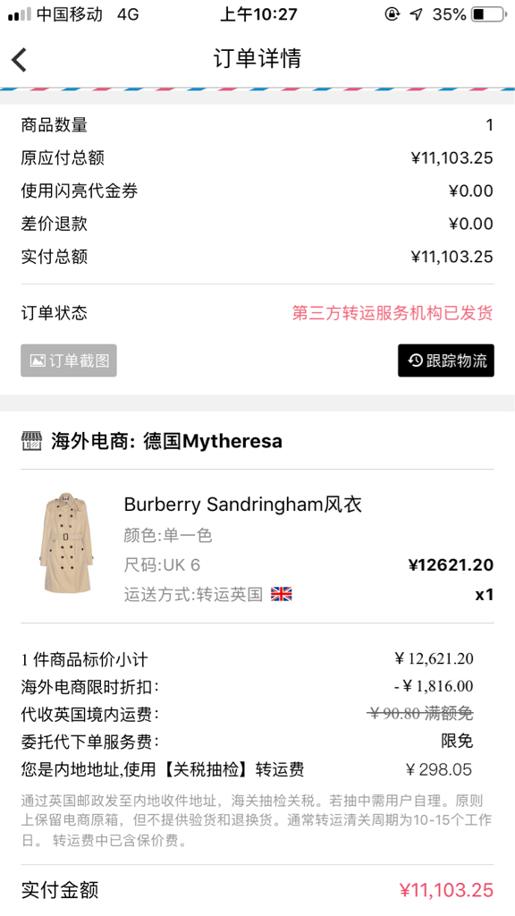
Task: Tap the UK flag icon
Action: point(282,595)
